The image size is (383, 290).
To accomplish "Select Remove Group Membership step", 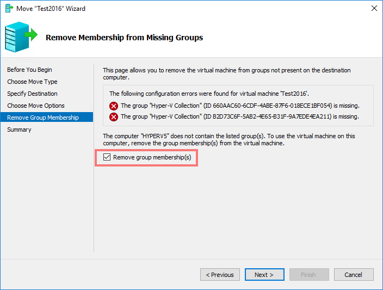I will tap(47, 118).
